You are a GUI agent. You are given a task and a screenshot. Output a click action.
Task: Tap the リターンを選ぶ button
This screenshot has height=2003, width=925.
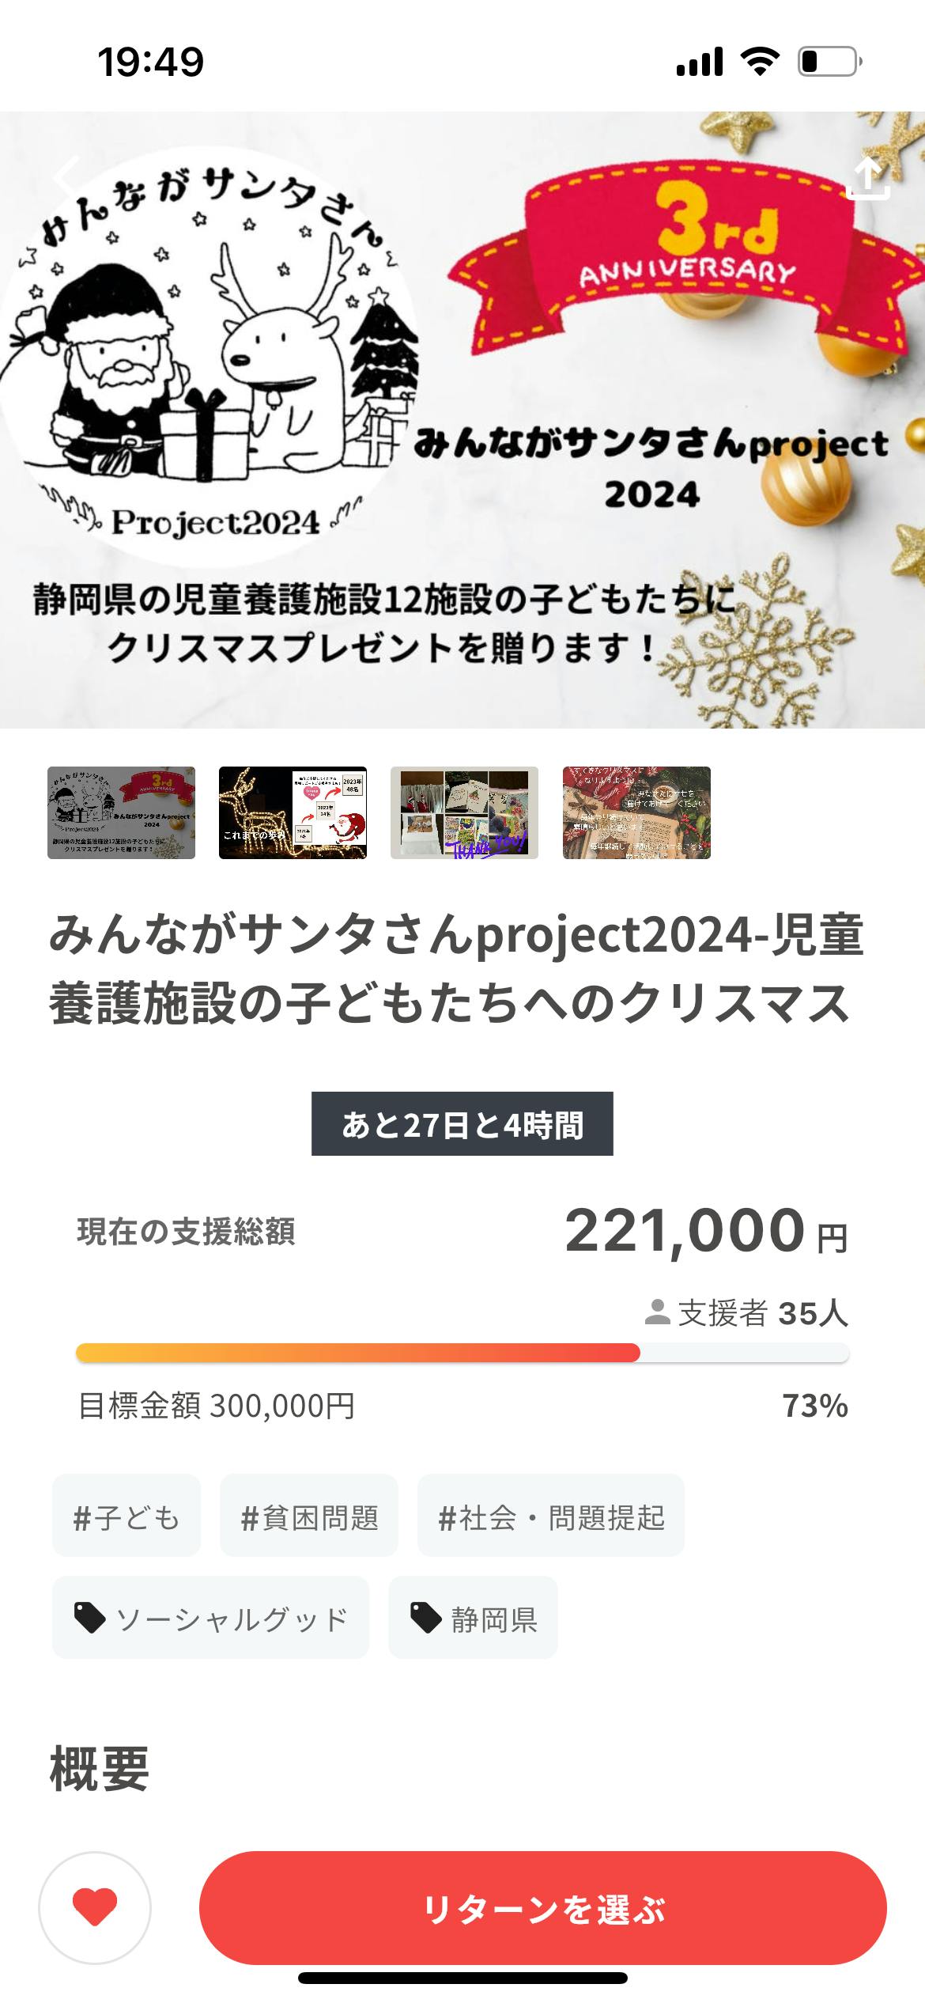pyautogui.click(x=542, y=1907)
